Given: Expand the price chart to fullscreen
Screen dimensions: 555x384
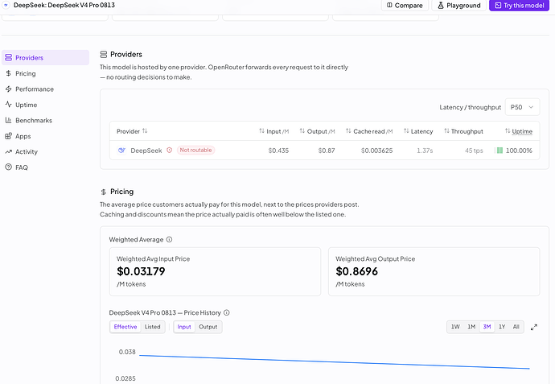Looking at the screenshot, I should (534, 327).
